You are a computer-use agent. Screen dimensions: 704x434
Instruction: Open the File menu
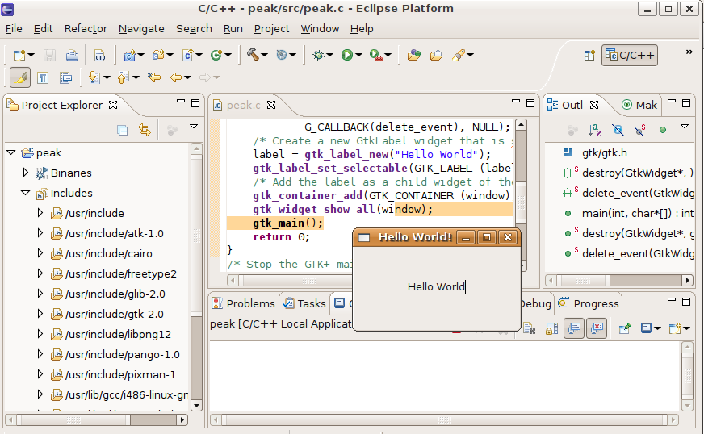(14, 29)
